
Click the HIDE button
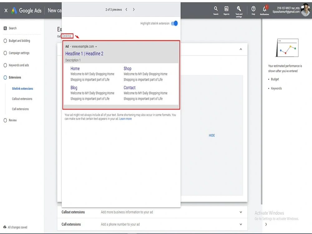212,135
